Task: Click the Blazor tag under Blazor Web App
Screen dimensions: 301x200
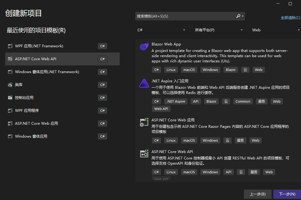Action: click(231, 70)
